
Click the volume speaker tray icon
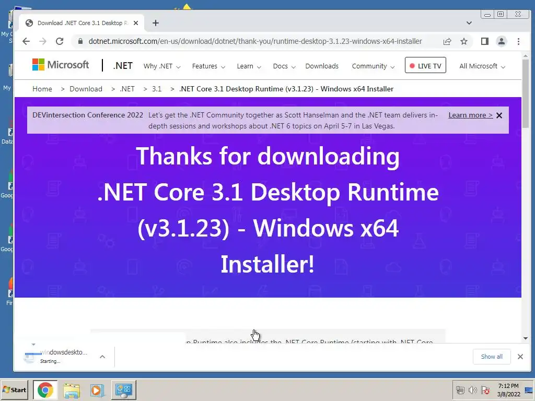(x=472, y=390)
